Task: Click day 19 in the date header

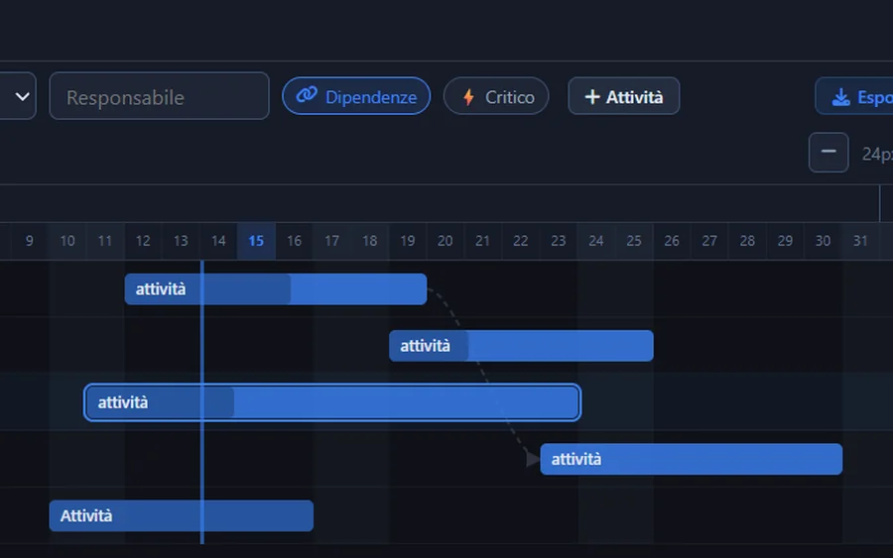Action: tap(407, 241)
